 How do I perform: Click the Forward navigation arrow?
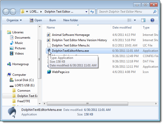[13, 12]
